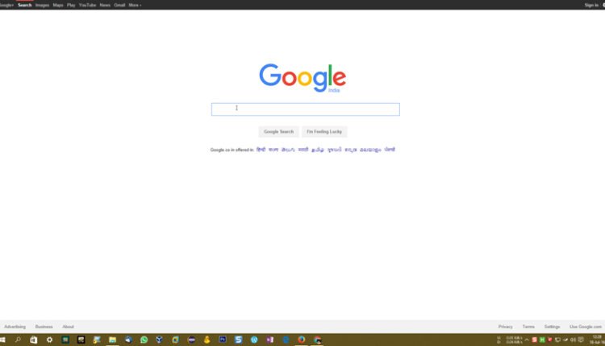Open the yellow duck app in taskbar
The image size is (605, 346).
(x=207, y=340)
